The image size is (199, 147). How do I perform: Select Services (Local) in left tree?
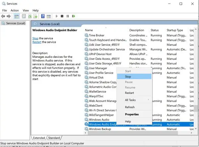pyautogui.click(x=15, y=23)
